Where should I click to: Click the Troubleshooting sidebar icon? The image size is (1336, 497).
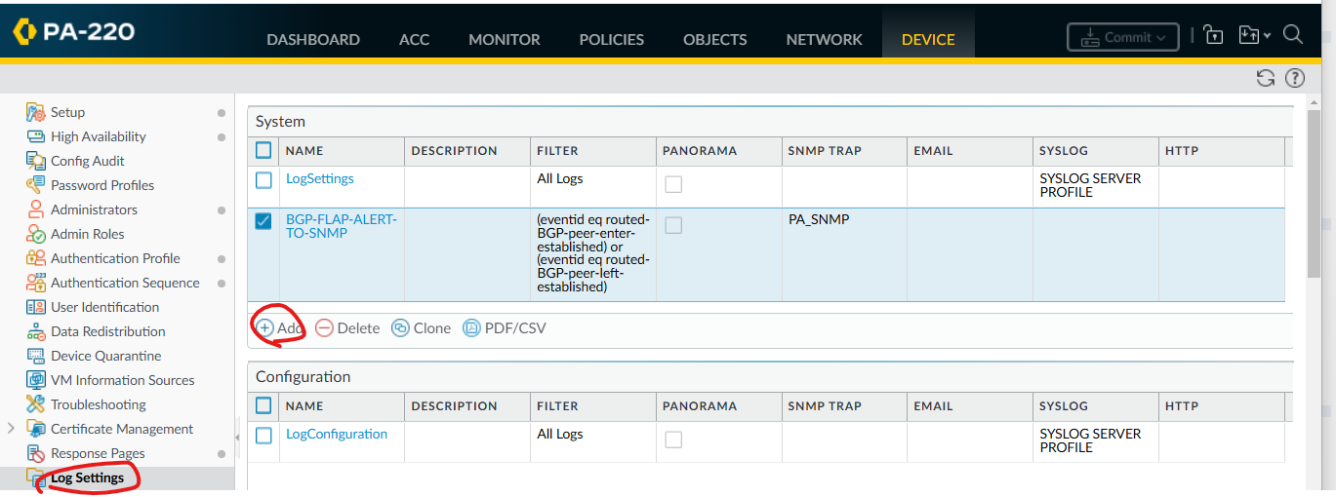click(36, 404)
